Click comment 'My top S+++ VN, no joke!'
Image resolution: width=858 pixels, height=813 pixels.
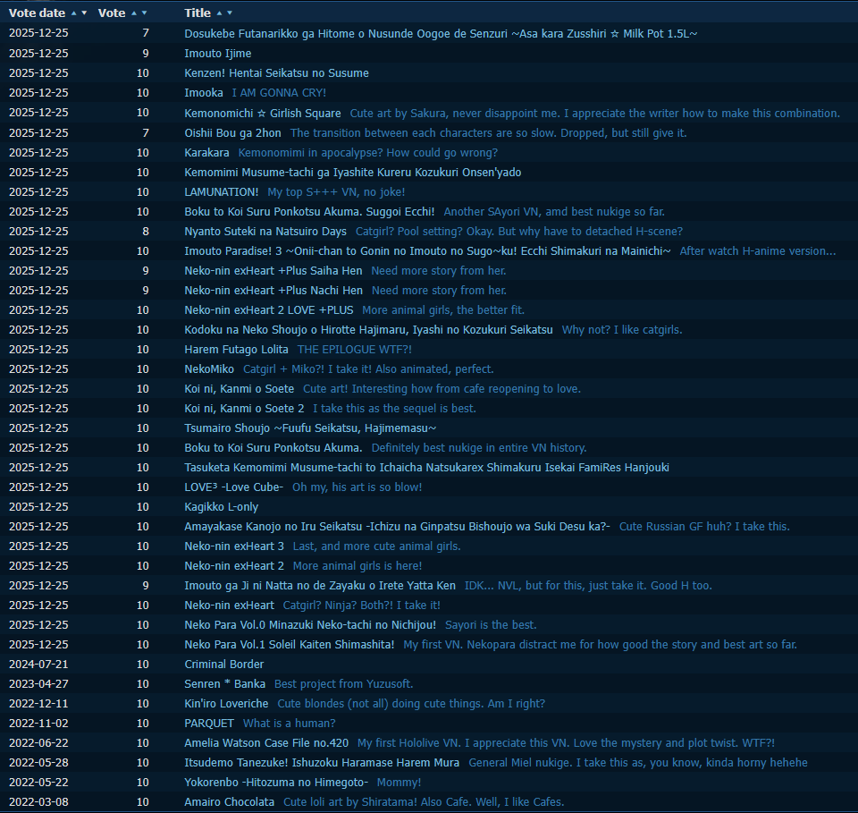pos(336,191)
